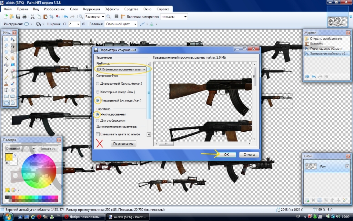The width and height of the screenshot is (353, 221).
Task: Select the Lasso Select tool
Action: coord(6,46)
